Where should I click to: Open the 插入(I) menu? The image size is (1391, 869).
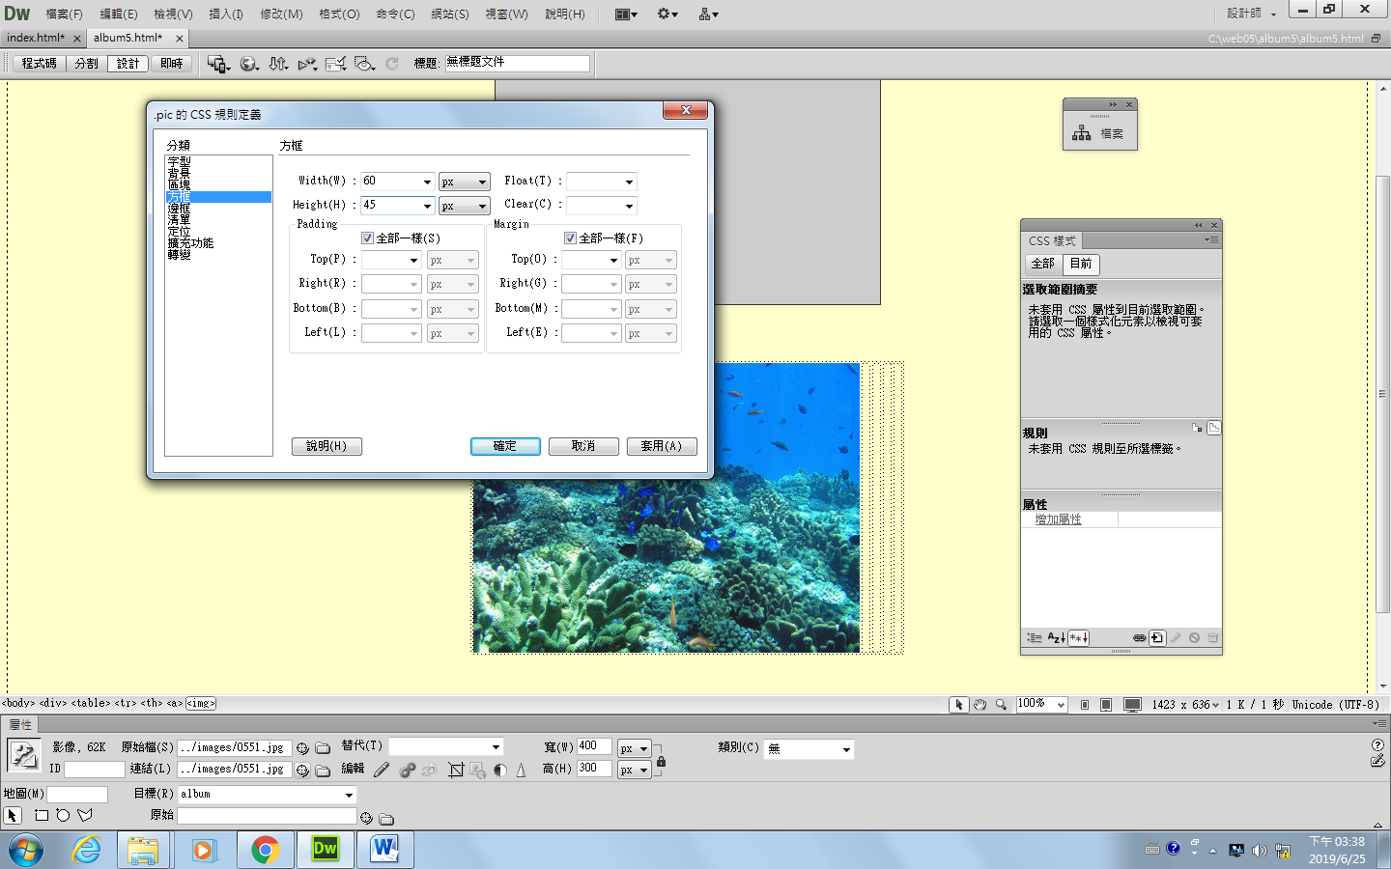[x=226, y=14]
